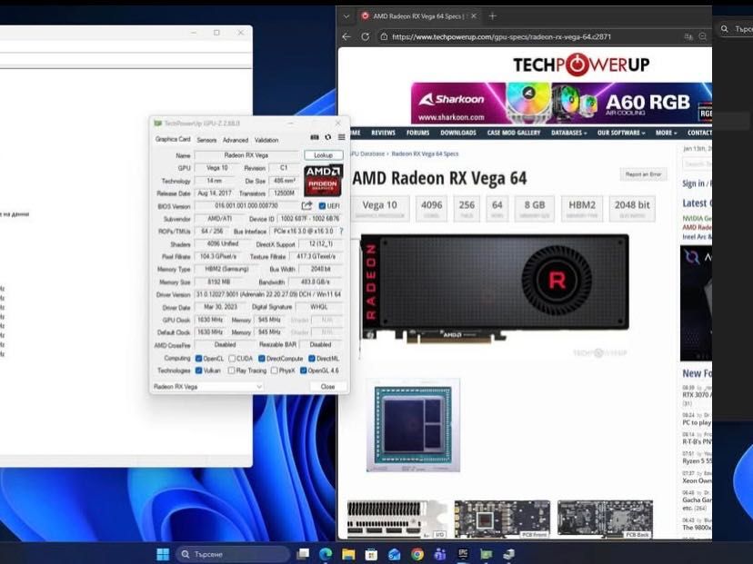Click the search magnifier icon at top right

724,29
